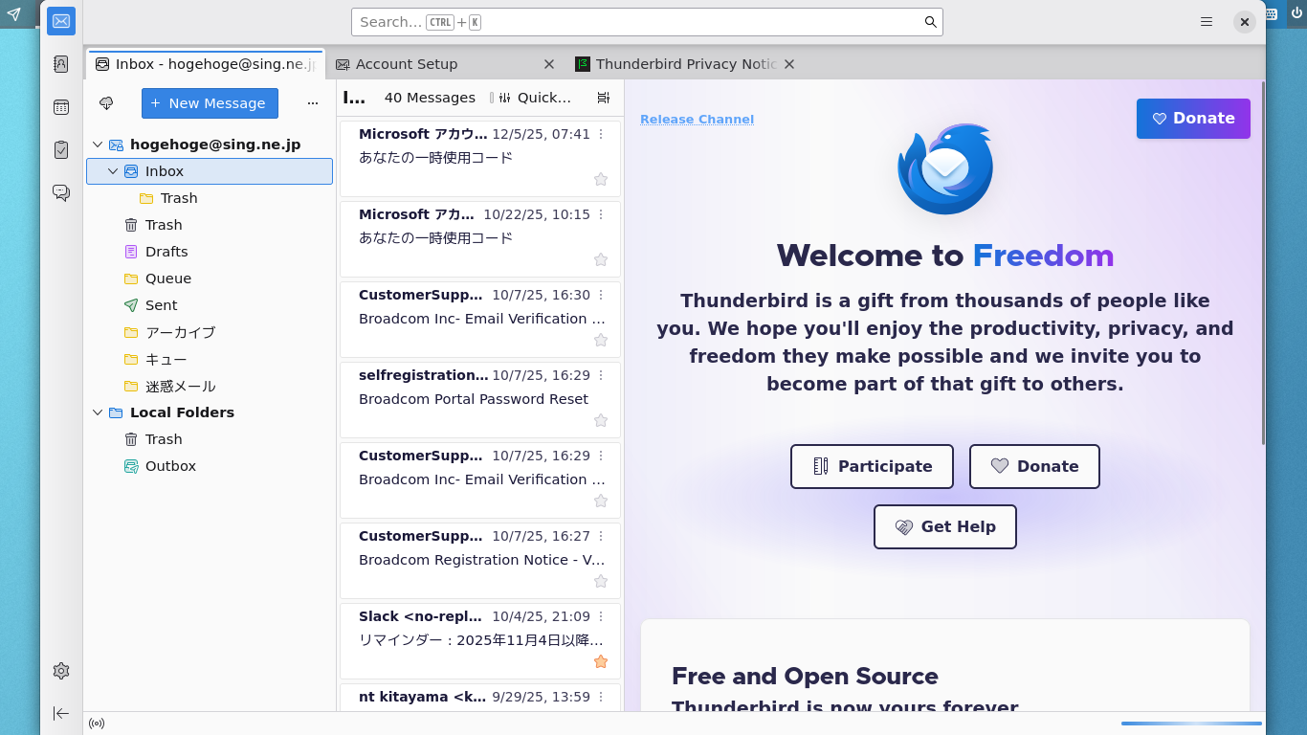1307x735 pixels.
Task: Open more menu for 10/7/25 16:30 message
Action: 601,295
